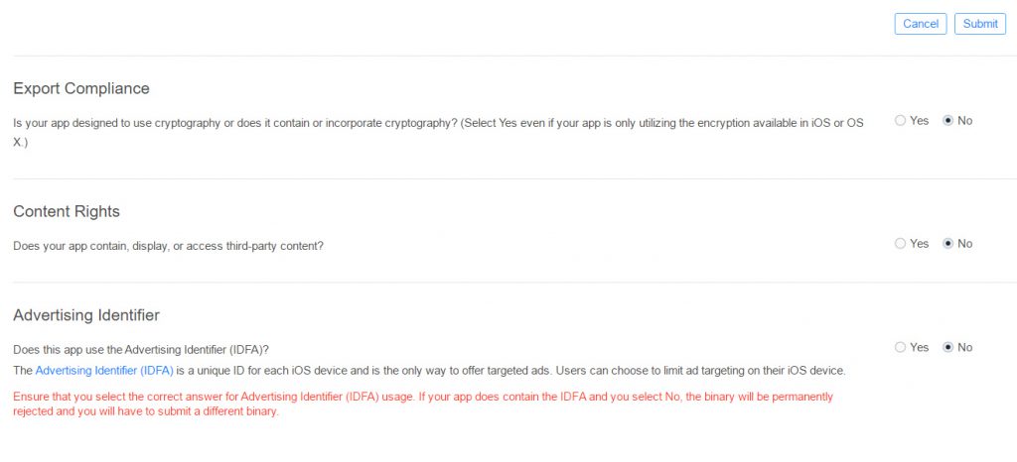
Task: Choose Yes radio for Content Rights
Action: coord(900,243)
